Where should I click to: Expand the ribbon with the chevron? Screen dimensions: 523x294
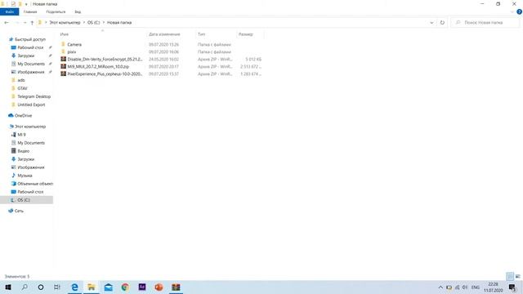[512, 12]
